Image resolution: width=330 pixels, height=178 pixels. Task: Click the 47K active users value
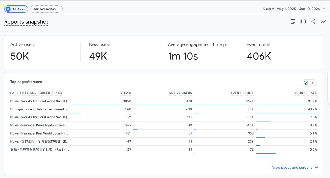click(189, 101)
